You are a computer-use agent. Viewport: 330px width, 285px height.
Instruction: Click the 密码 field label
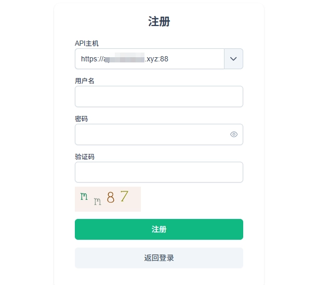click(x=82, y=119)
